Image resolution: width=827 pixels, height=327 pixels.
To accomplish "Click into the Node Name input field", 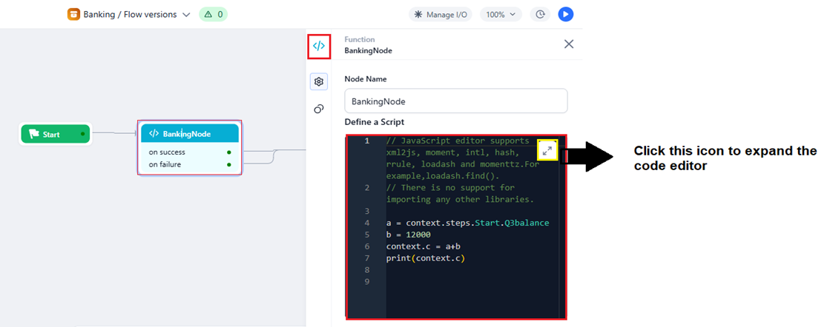I will 455,101.
